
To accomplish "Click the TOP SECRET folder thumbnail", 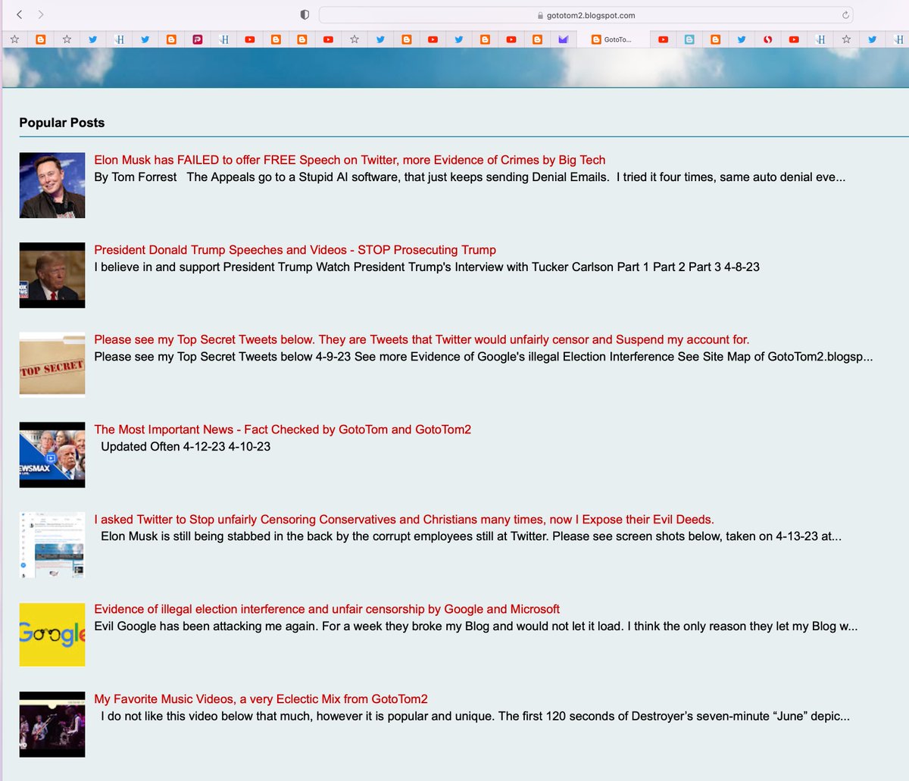I will (52, 365).
